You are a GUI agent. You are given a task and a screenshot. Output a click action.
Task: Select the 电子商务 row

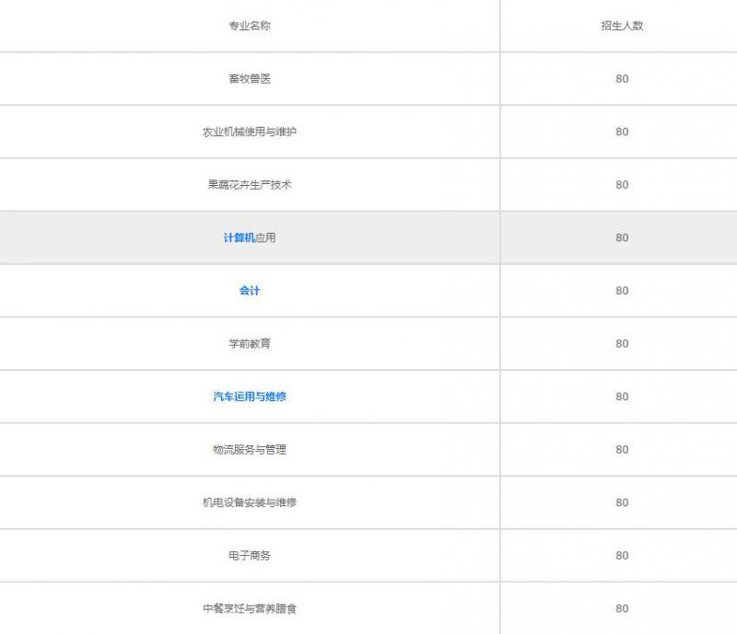pos(250,555)
